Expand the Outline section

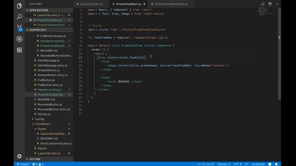(x=49, y=159)
